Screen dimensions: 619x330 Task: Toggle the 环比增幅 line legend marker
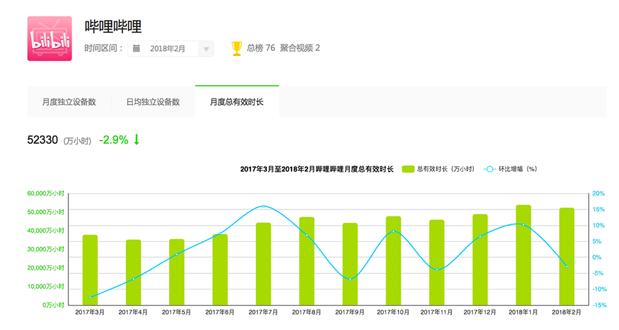click(489, 169)
